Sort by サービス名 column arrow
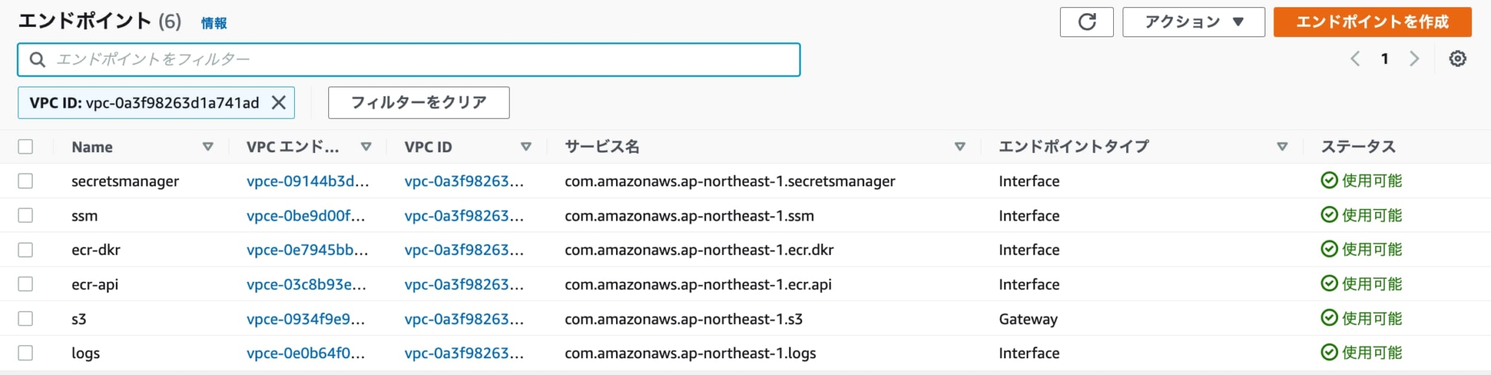The width and height of the screenshot is (1491, 375). tap(960, 146)
